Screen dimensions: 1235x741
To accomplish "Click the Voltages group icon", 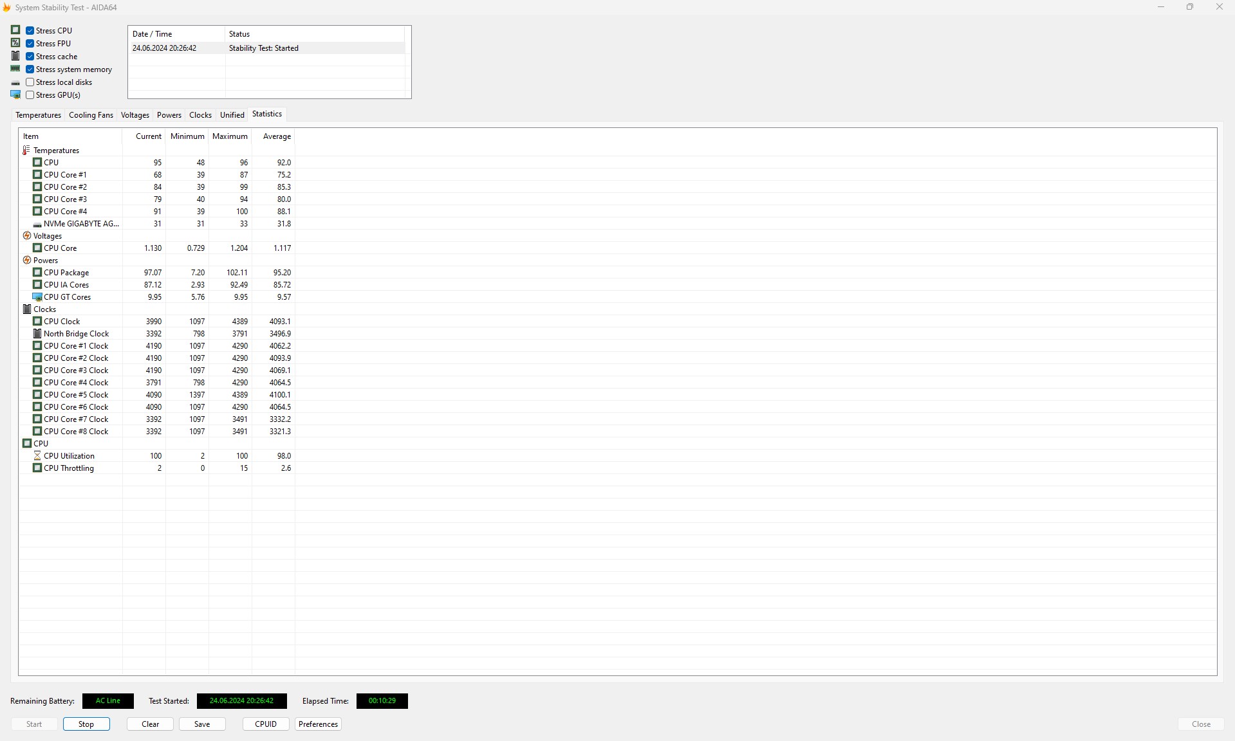I will click(27, 236).
